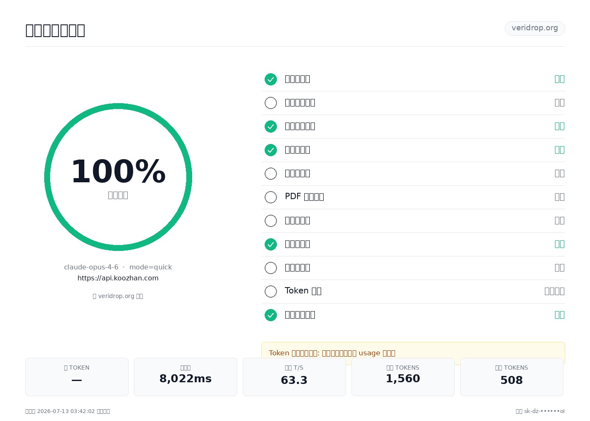Click the grey status text on the Token row
Viewport: 590px width, 421px height.
[555, 291]
